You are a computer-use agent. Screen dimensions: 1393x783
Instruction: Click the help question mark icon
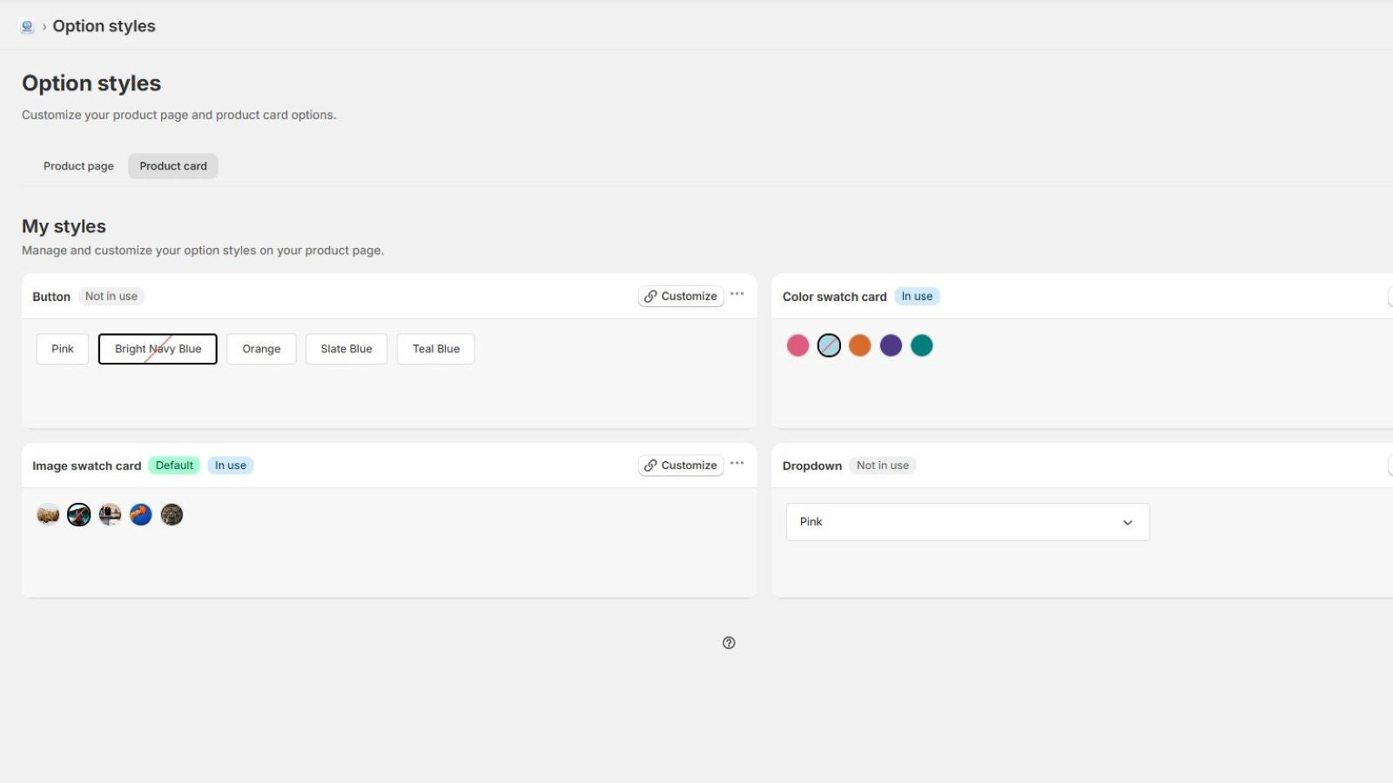click(729, 643)
